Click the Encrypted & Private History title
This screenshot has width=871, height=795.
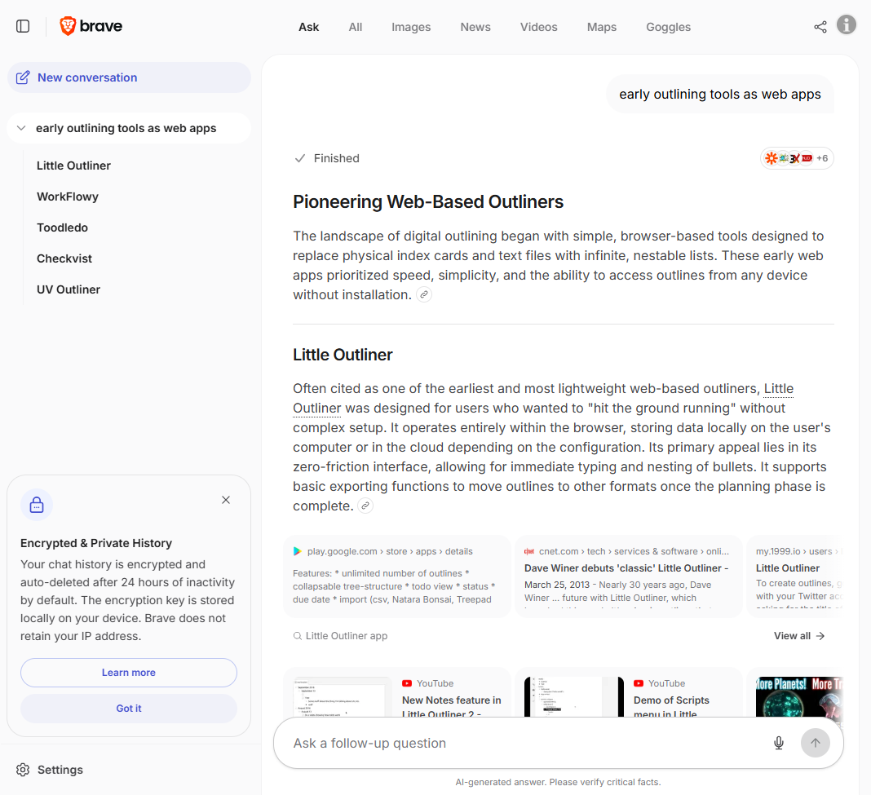tap(96, 543)
